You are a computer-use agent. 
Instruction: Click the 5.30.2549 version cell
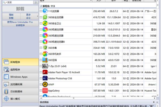point(114,85)
